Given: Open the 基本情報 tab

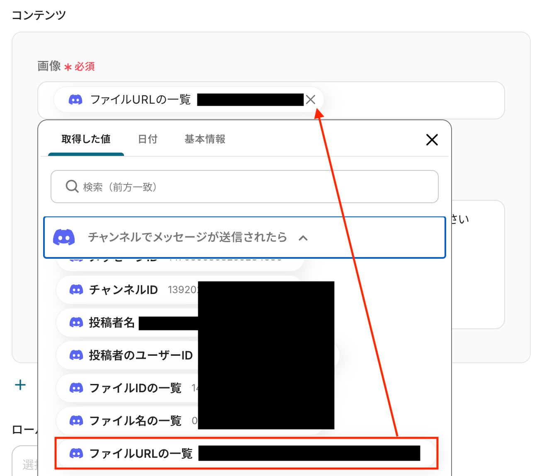Looking at the screenshot, I should 205,139.
